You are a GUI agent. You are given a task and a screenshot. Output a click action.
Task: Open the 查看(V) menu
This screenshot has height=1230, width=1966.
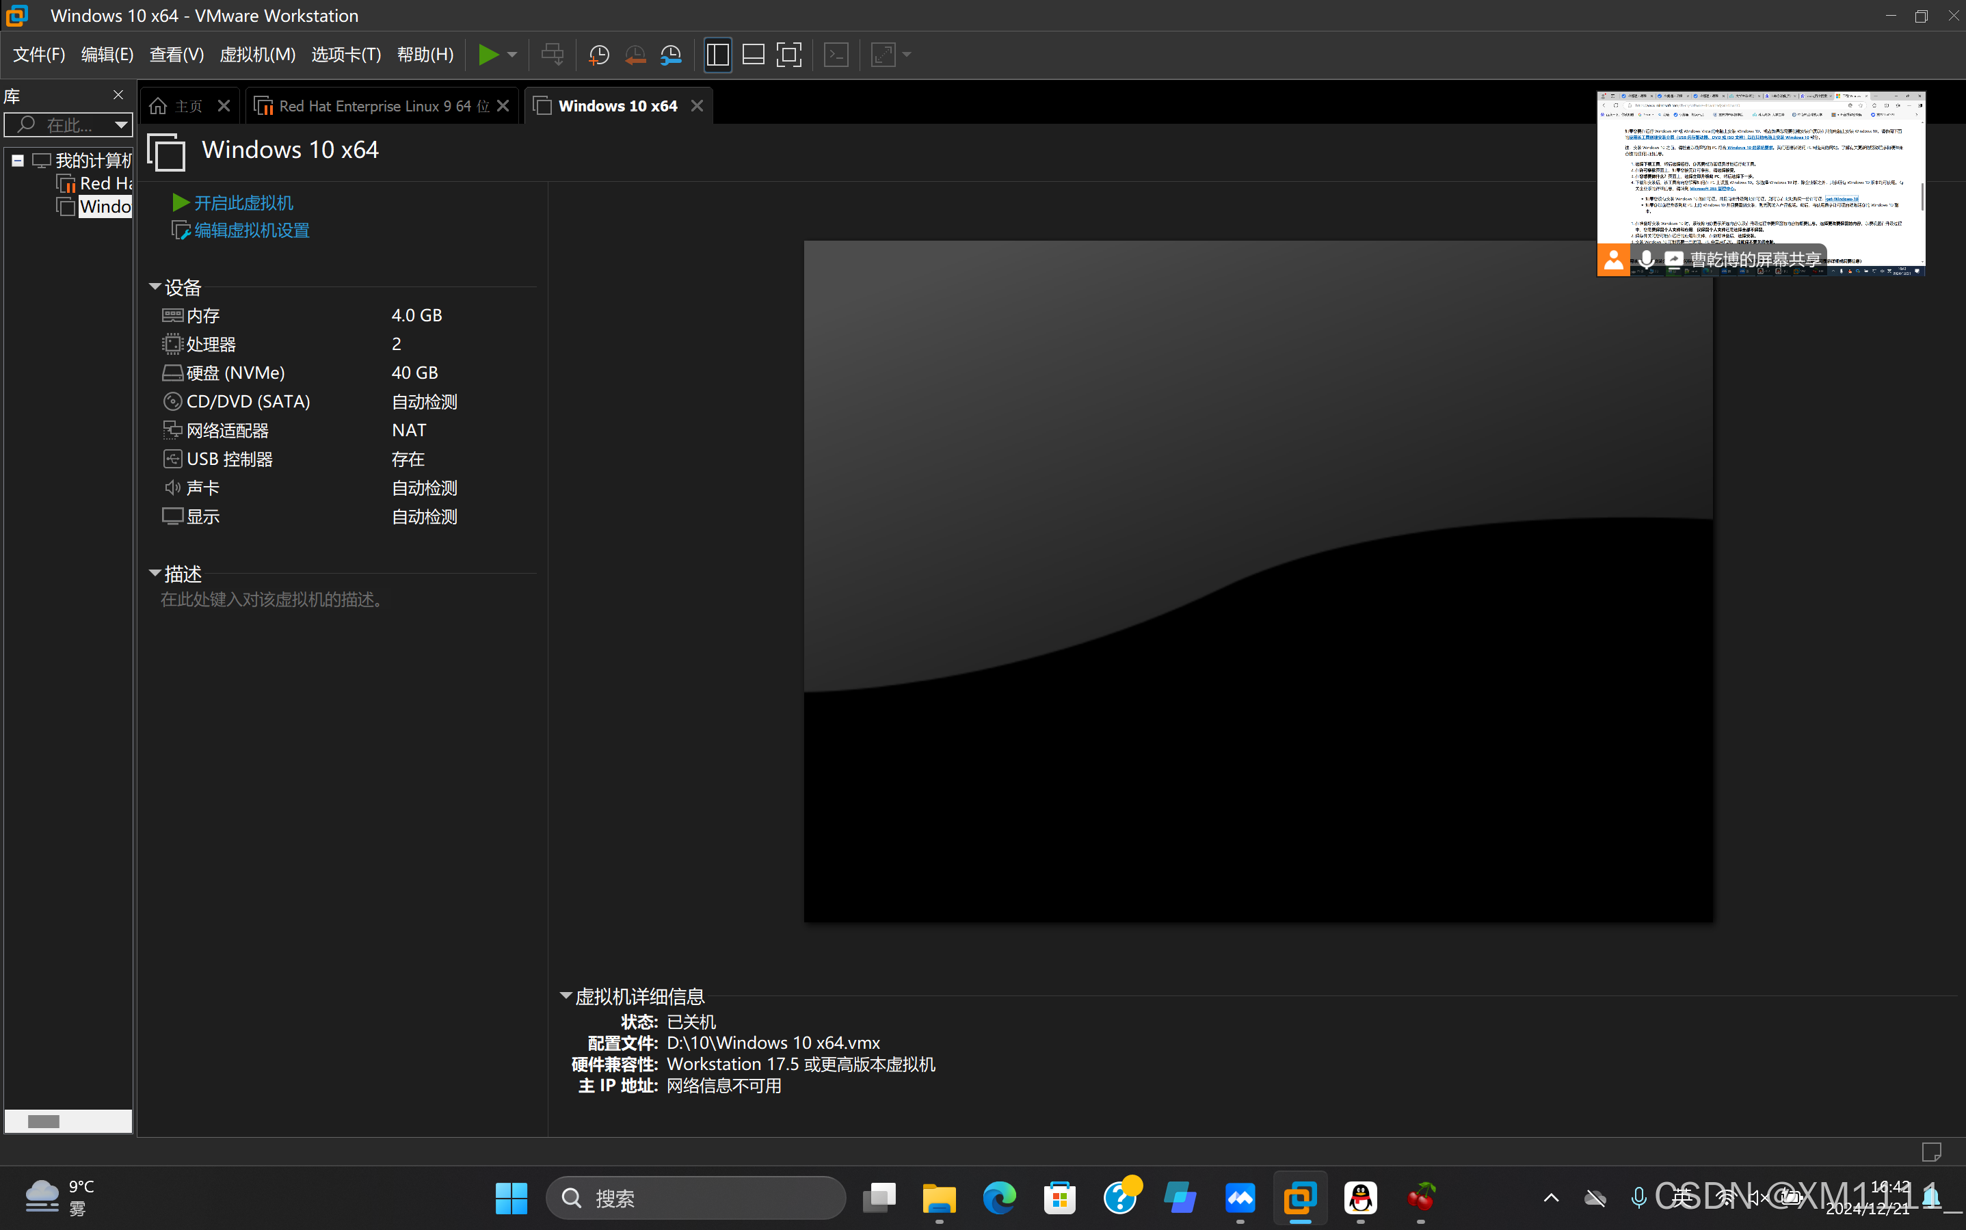click(176, 55)
